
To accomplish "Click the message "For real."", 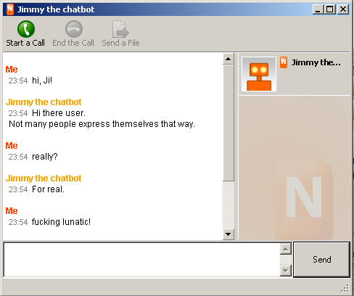I will [x=48, y=189].
